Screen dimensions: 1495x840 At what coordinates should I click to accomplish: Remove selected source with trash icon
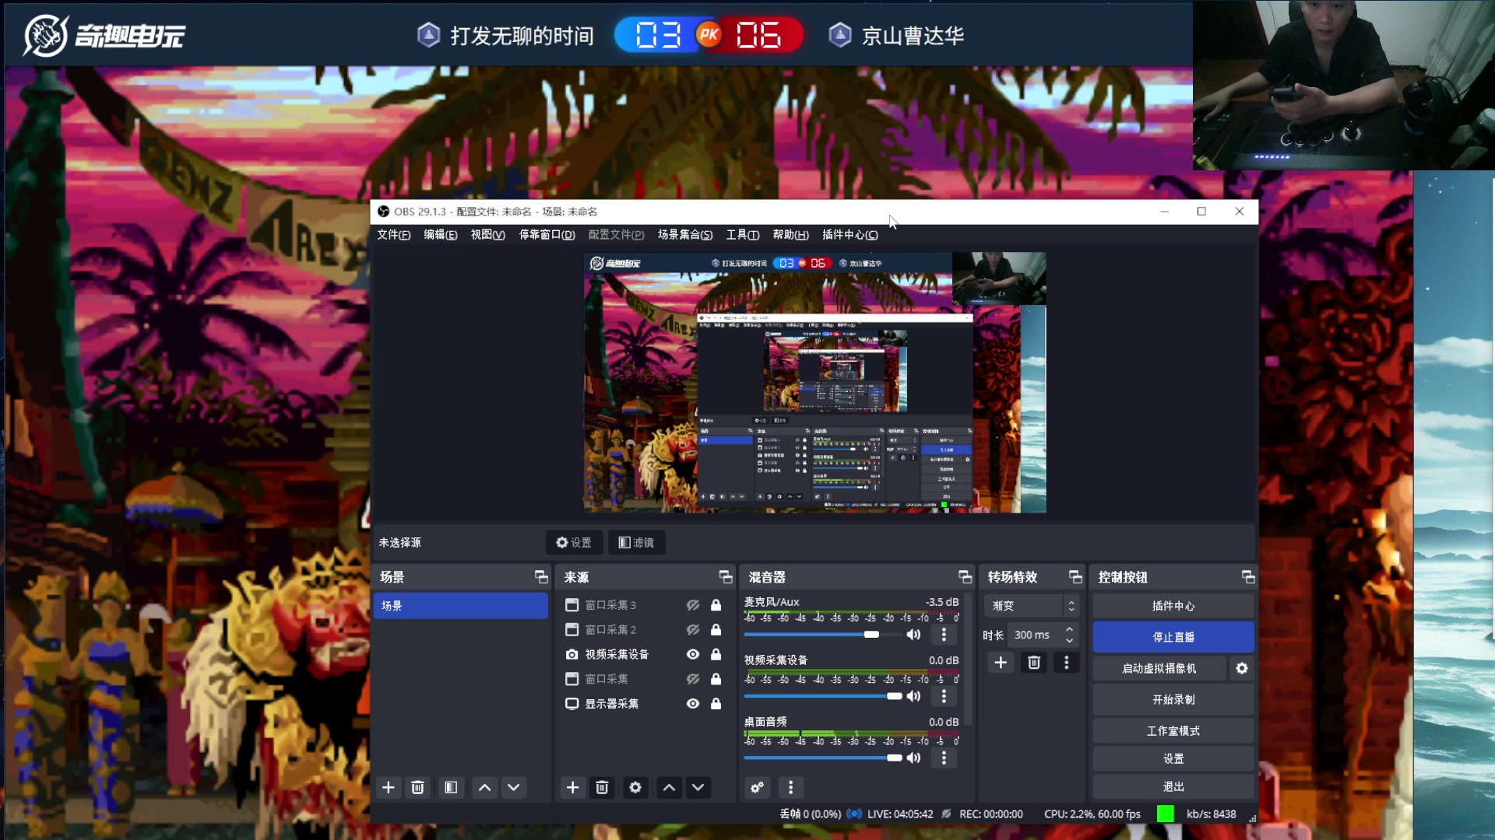(602, 787)
